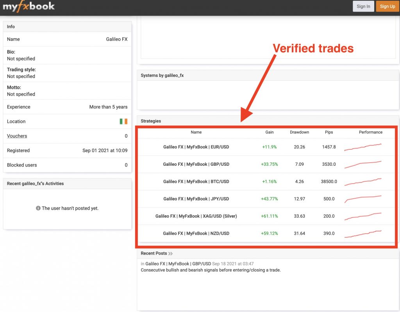Click the 38500.0 pips value
This screenshot has width=400, height=312.
[329, 182]
